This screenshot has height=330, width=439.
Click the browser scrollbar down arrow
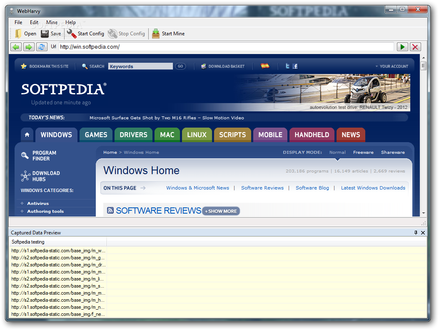coord(424,213)
